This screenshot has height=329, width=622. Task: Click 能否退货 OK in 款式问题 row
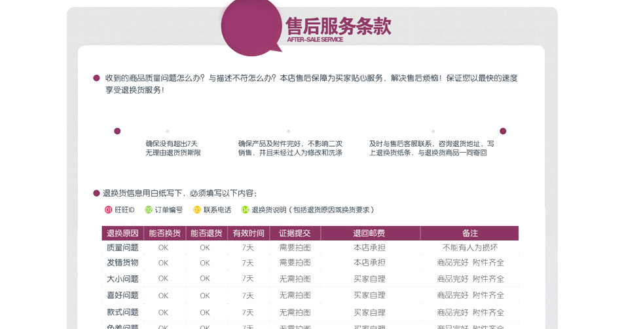tap(205, 313)
